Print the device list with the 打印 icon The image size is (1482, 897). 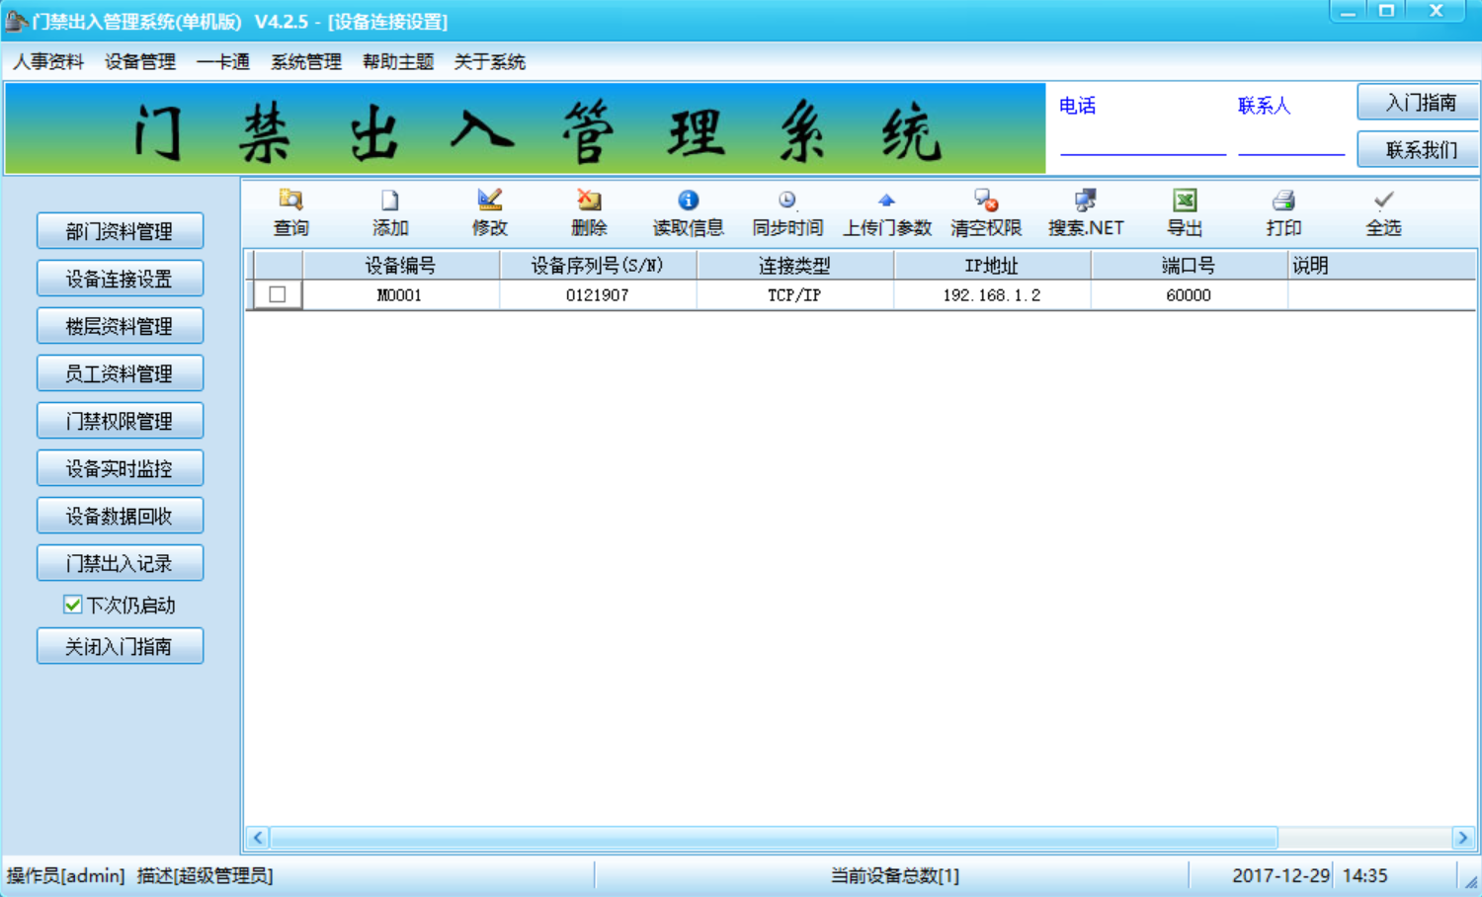pos(1283,201)
